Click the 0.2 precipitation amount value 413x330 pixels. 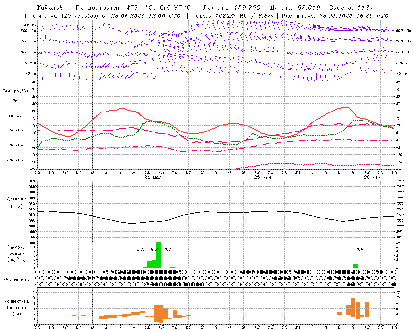140,250
